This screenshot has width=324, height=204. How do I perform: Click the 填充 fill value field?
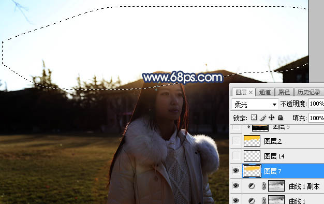pos(316,118)
